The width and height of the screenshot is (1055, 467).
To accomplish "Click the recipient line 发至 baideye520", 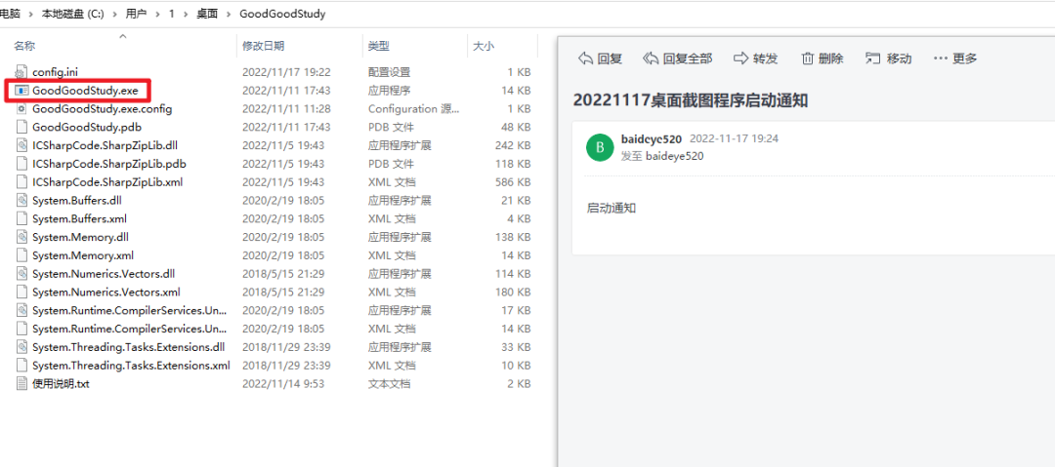I will (x=662, y=156).
